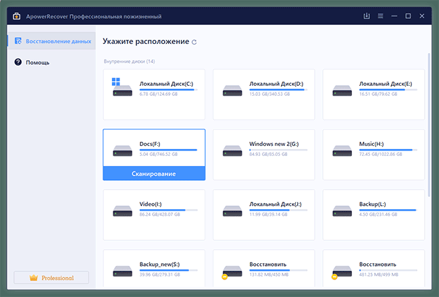The image size is (439, 297).
Task: Click the refresh icon beside Укажите расположение
Action: [194, 42]
